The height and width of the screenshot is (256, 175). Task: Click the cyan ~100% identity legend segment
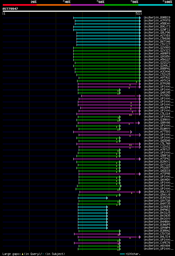tap(155, 5)
